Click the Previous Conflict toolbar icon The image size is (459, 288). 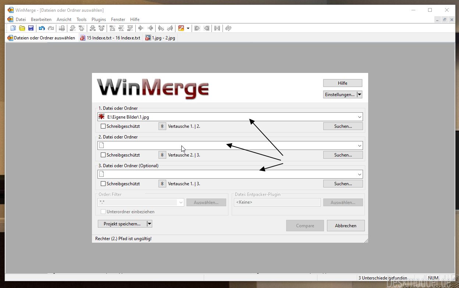pyautogui.click(x=102, y=28)
